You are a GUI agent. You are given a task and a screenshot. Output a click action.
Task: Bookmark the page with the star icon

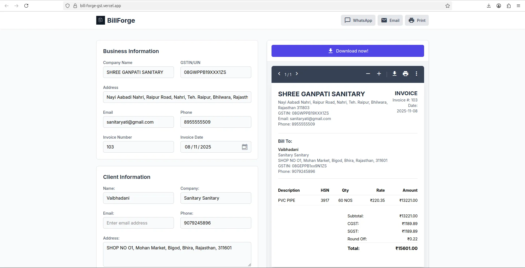[448, 5]
